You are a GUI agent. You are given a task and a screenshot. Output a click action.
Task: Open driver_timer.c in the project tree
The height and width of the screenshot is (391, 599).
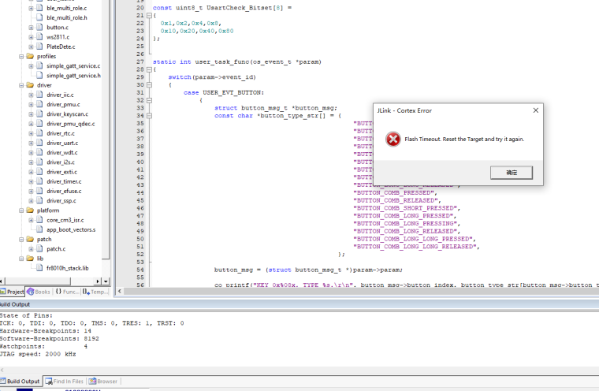(63, 181)
